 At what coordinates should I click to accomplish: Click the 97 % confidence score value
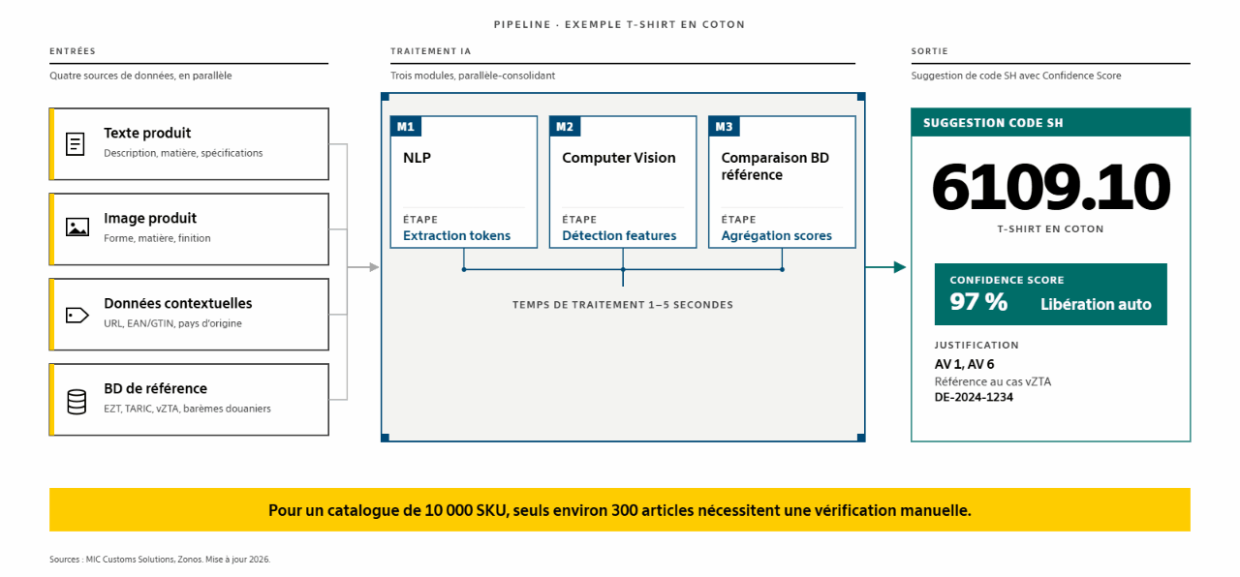pos(978,302)
